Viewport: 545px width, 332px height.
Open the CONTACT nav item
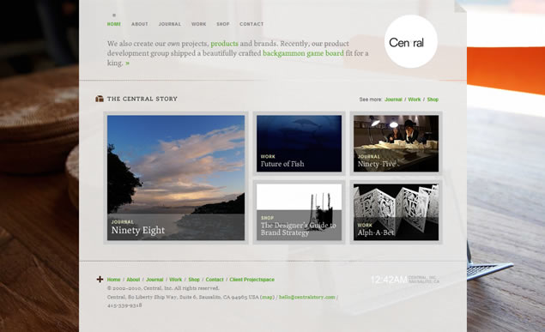[x=251, y=24]
